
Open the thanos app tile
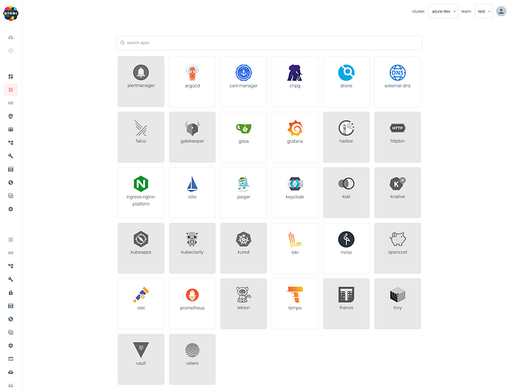[x=346, y=304]
